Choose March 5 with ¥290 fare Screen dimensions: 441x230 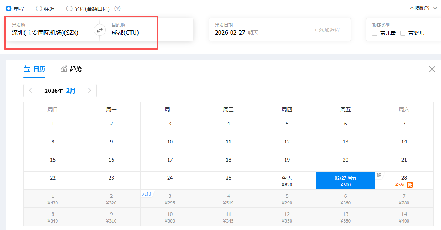pos(287,199)
